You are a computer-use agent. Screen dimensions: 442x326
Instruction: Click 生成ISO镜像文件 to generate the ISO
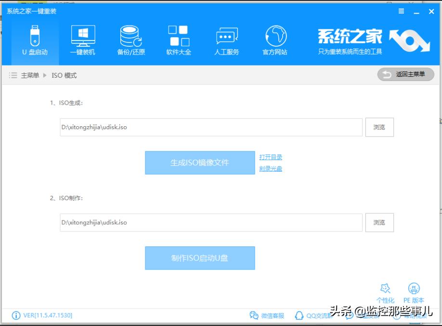click(200, 162)
